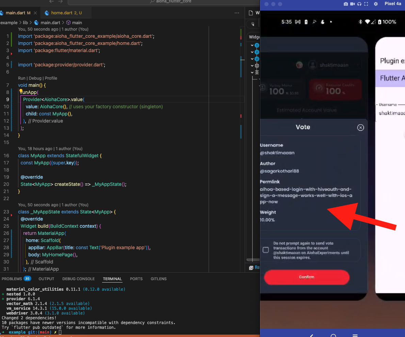405x337 pixels.
Task: Close the main.dart editor tab
Action: point(35,13)
